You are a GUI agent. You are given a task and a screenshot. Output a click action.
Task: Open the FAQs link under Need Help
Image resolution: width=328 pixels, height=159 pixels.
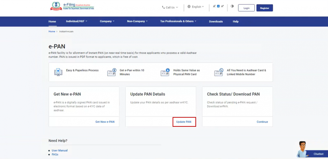point(55,154)
